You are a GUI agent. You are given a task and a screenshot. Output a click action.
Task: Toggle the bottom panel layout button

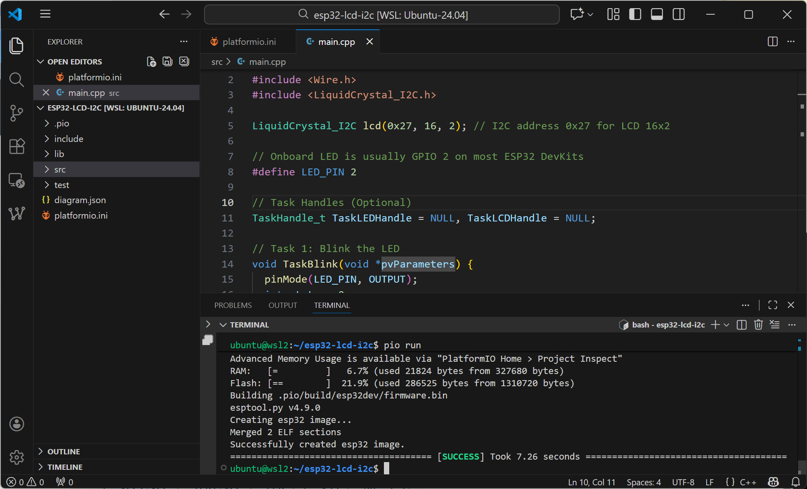click(x=657, y=15)
